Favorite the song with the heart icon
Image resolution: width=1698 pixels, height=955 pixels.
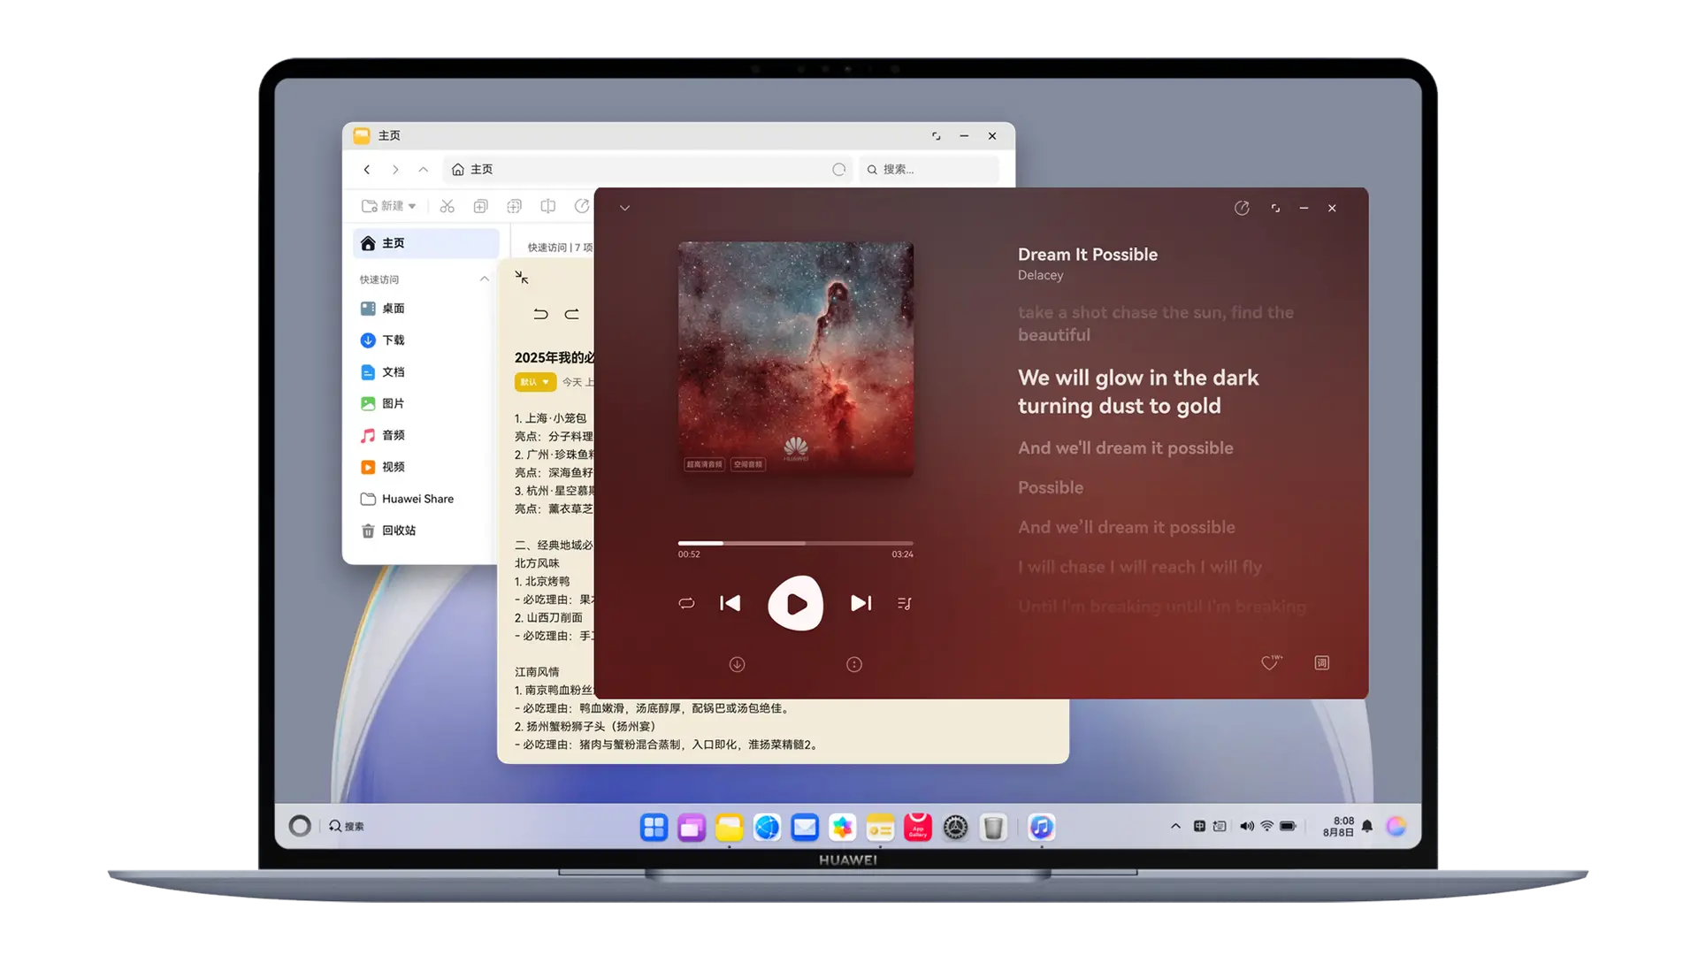1271,662
